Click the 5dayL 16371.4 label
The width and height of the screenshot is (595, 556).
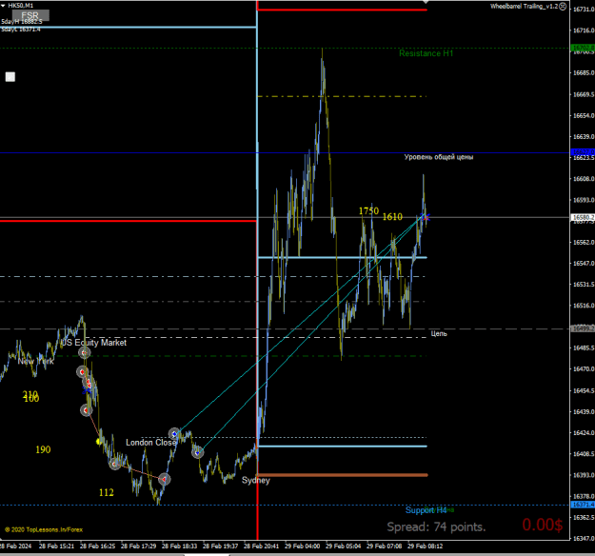point(21,30)
